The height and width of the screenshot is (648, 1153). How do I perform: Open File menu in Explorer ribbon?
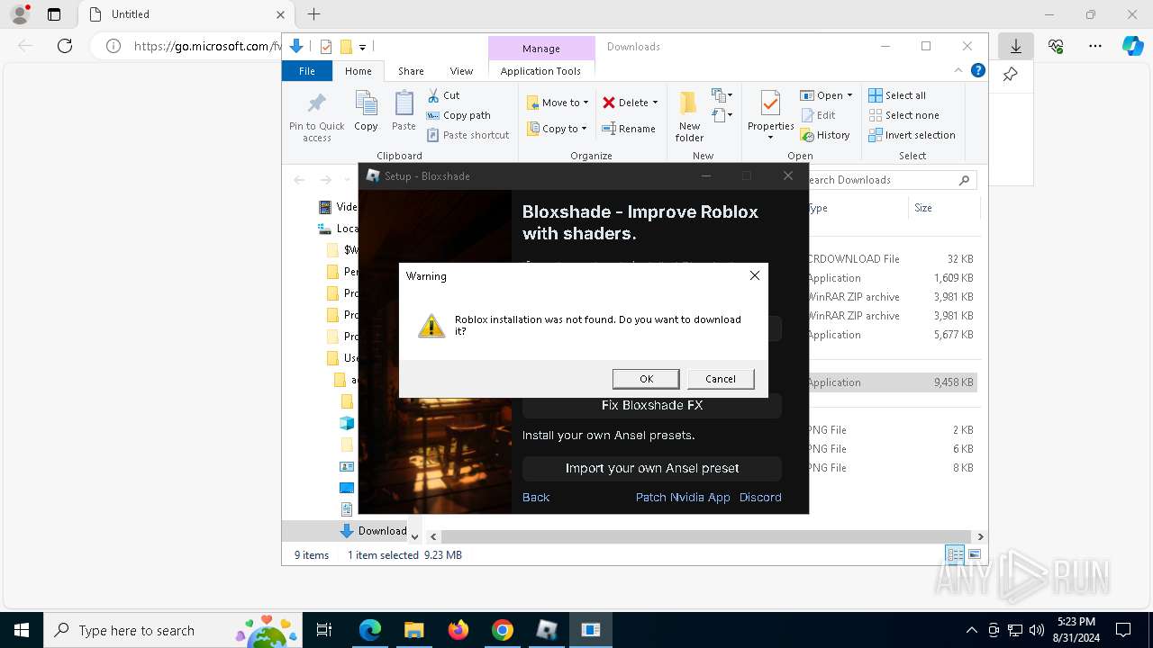coord(307,71)
